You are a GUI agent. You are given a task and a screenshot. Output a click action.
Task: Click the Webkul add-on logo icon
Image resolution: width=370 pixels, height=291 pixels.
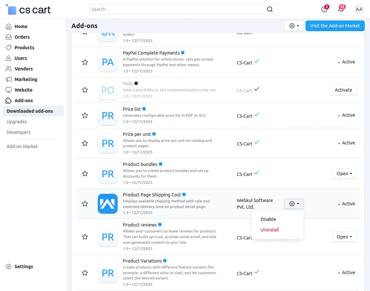108,204
